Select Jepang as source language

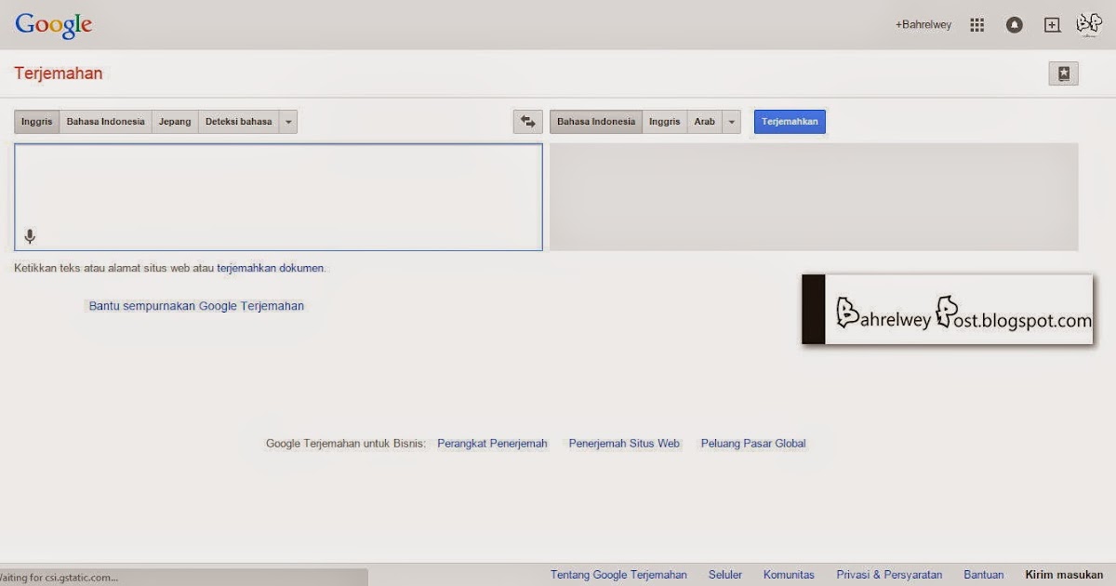175,122
